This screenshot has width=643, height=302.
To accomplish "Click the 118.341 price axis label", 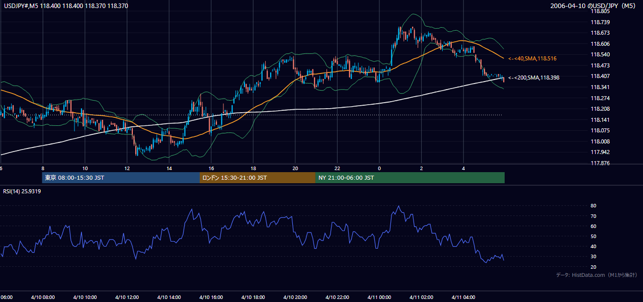I will click(600, 87).
